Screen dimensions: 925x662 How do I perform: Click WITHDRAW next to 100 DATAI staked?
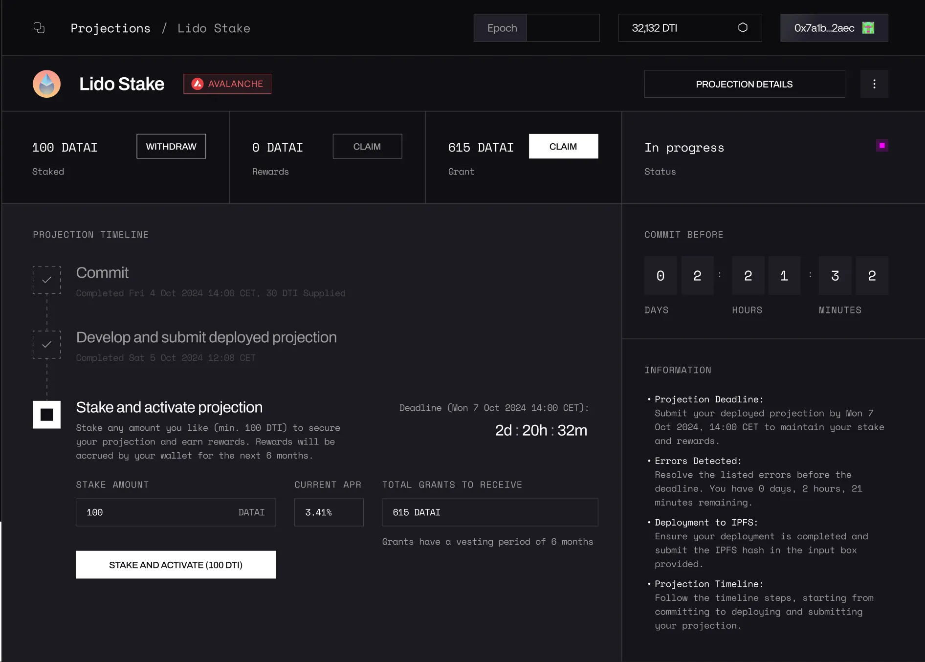pos(171,146)
